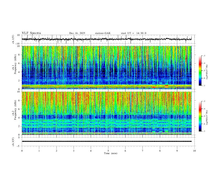Click the ch.2 colorbar 'log(PSD)(V²/Hz)' label
Screen dimensions: 219x169
point(207,117)
